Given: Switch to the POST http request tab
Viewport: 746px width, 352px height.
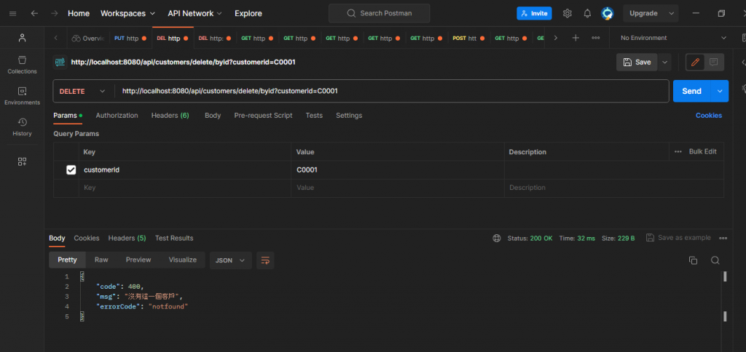Looking at the screenshot, I should click(468, 38).
